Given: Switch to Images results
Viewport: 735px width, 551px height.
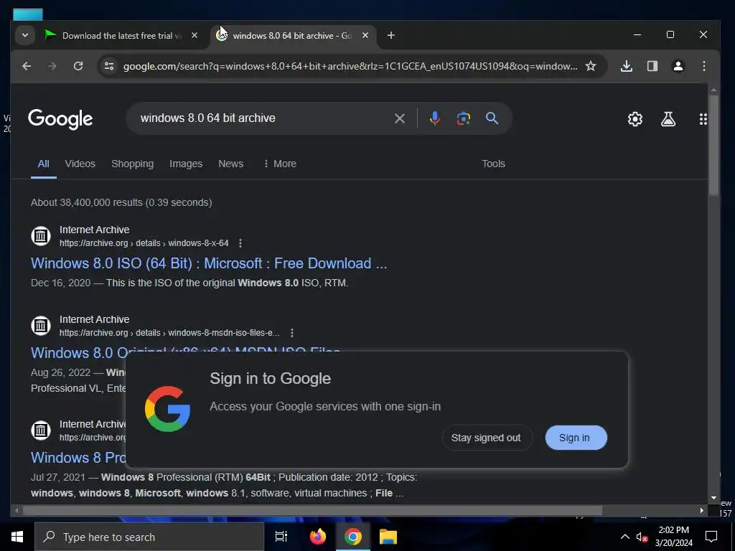Looking at the screenshot, I should [186, 164].
